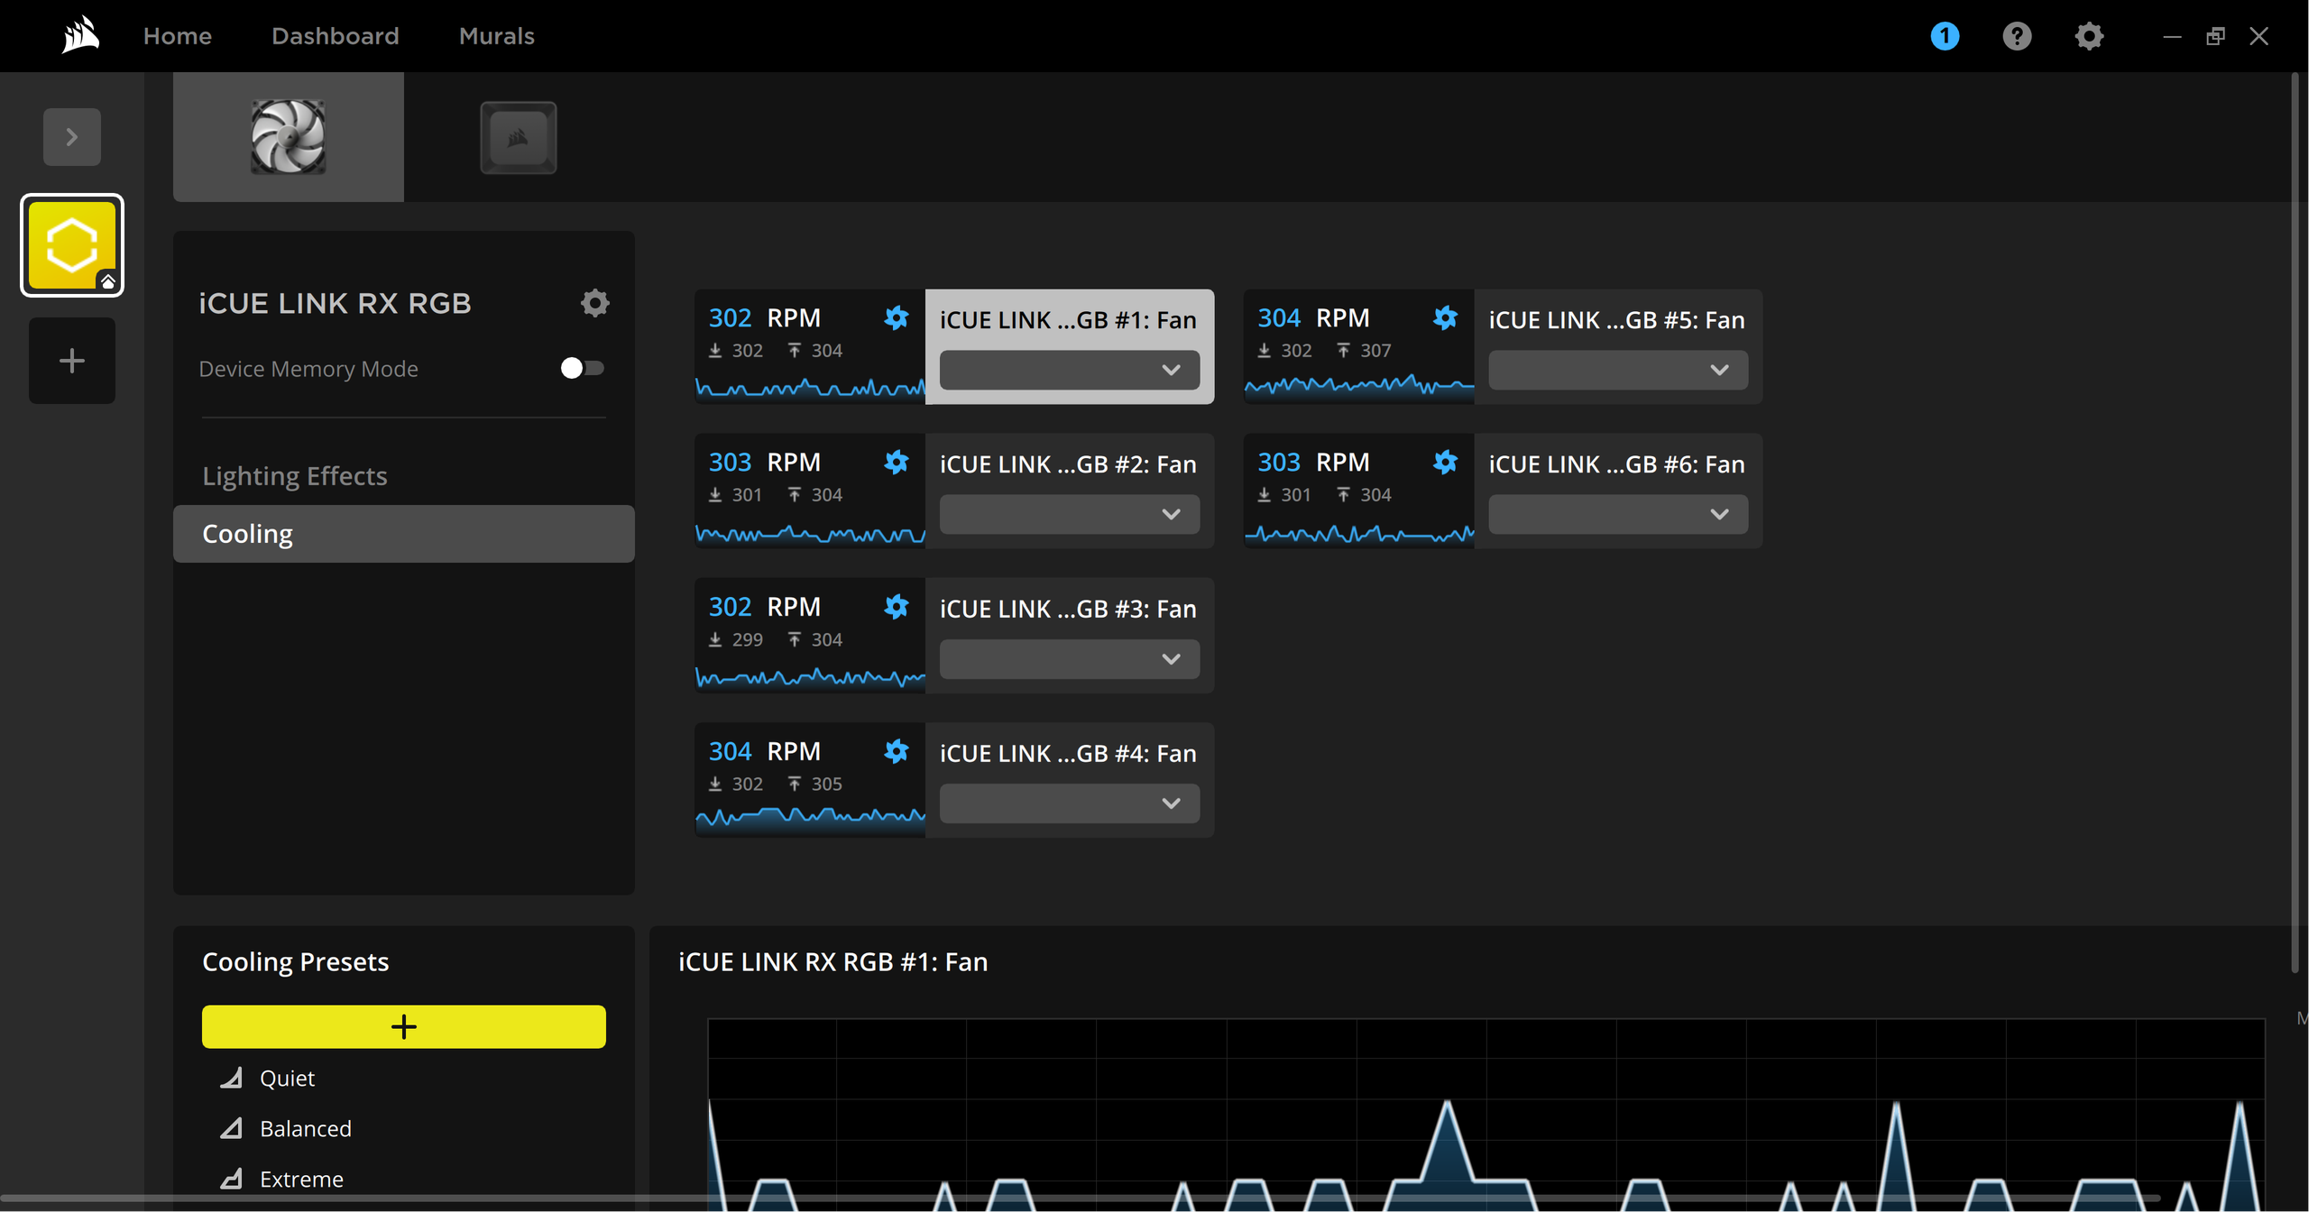Select the iCUE LINK ...GB #2: Fan label

(1068, 464)
